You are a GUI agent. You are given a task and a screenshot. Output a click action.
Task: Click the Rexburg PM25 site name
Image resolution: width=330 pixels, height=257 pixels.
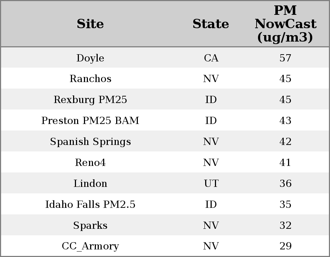tap(90, 100)
